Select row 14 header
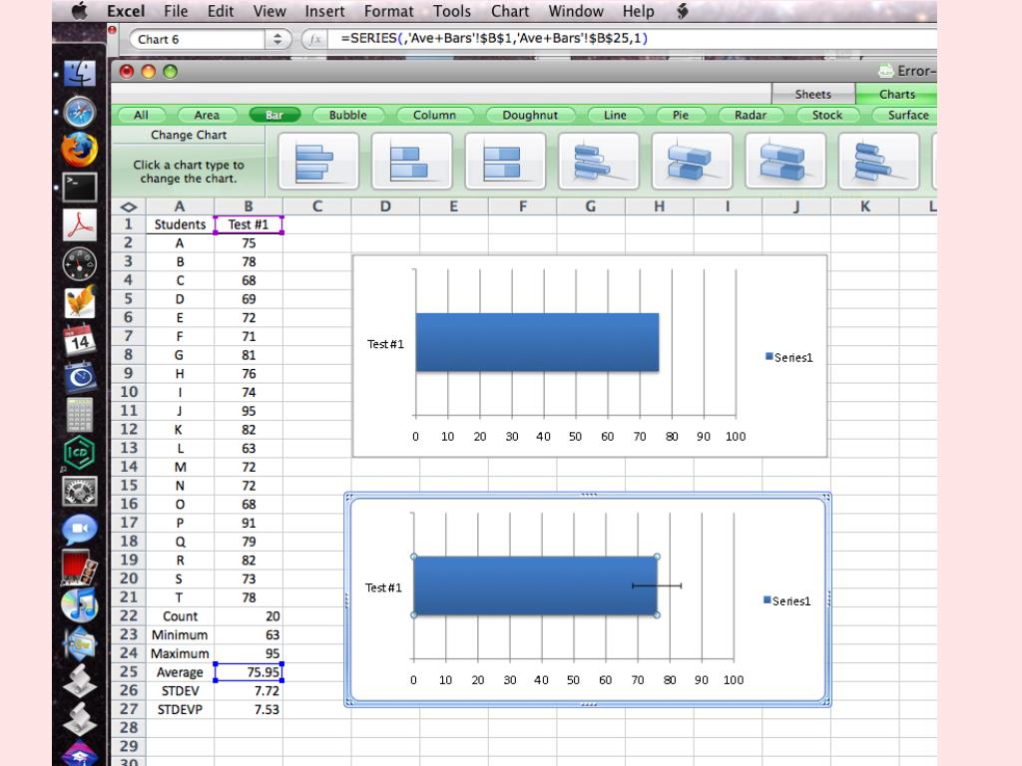The image size is (1022, 766). click(x=129, y=467)
